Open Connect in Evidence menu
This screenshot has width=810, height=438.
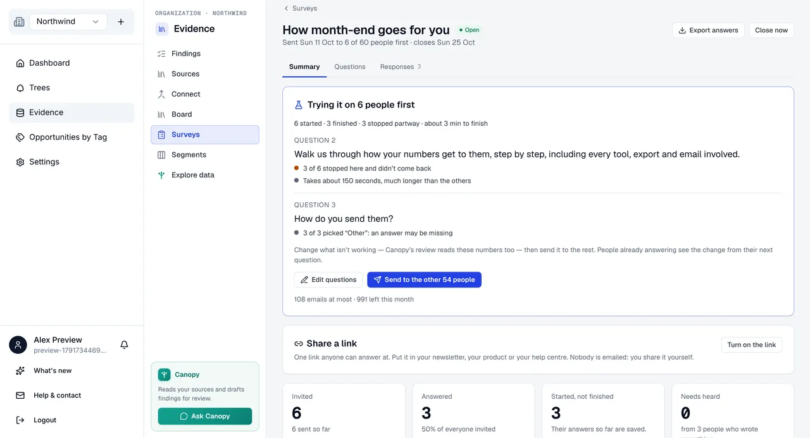(205, 94)
